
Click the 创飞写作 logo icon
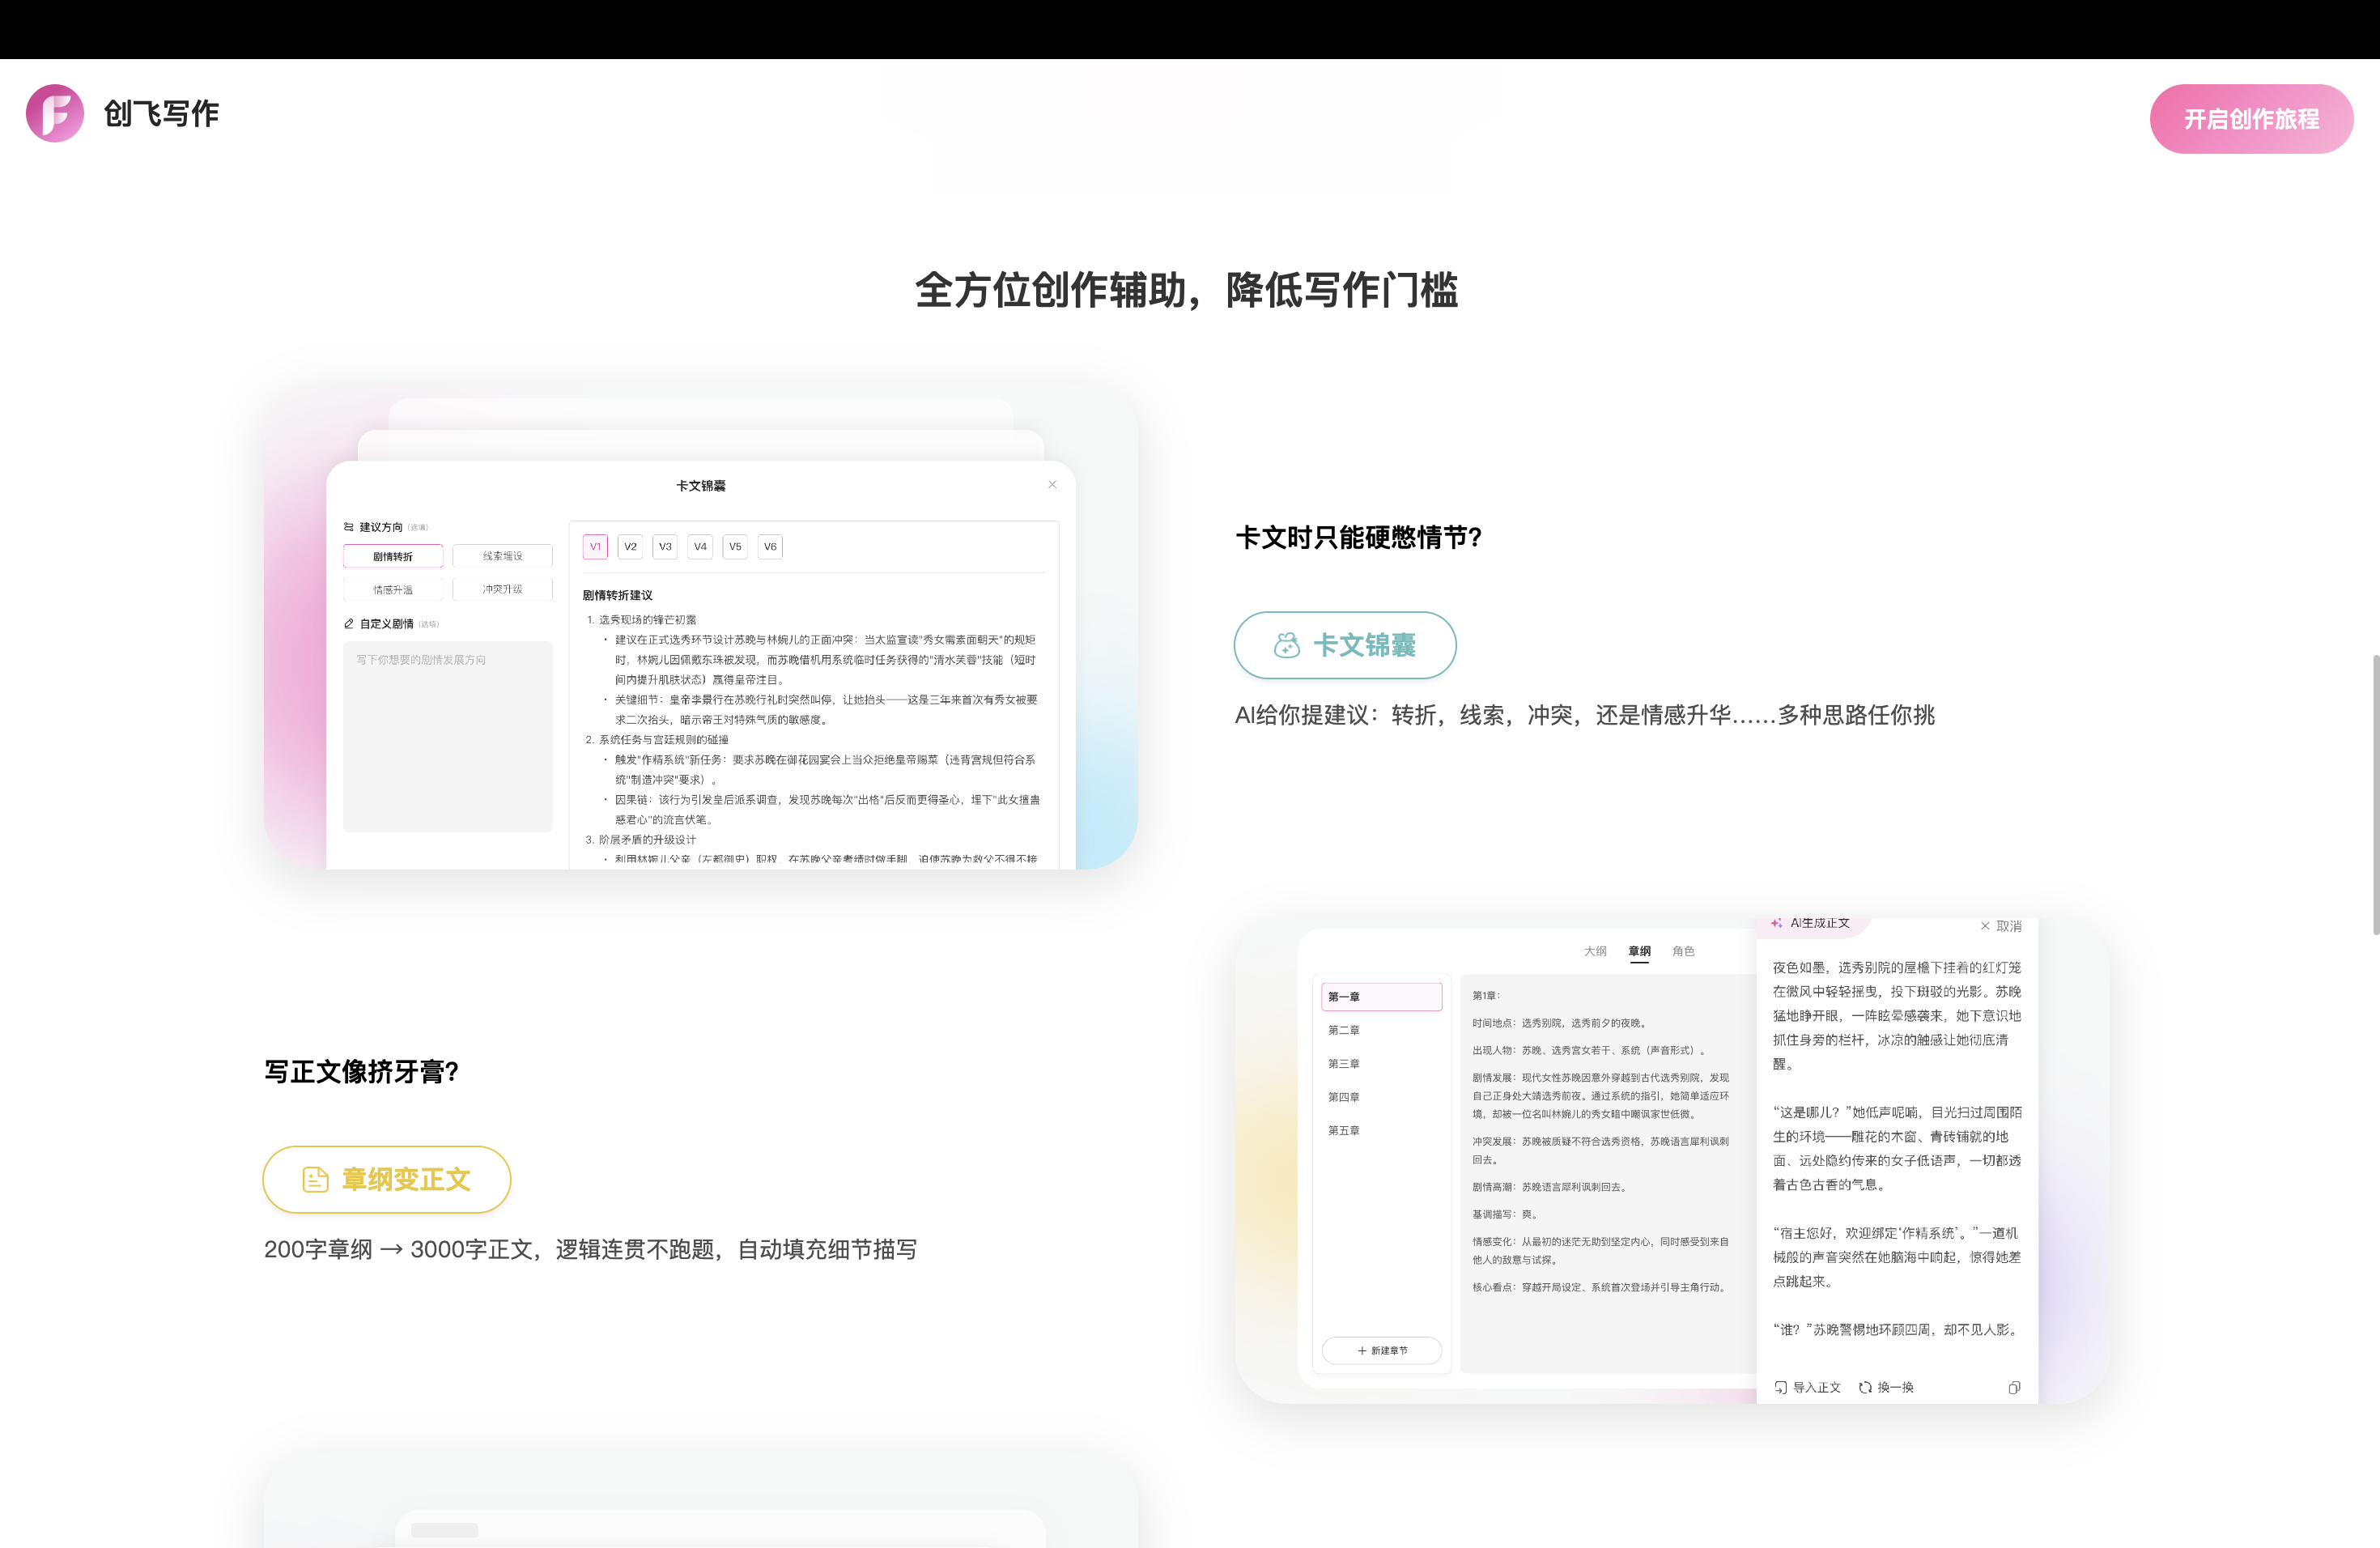click(55, 113)
